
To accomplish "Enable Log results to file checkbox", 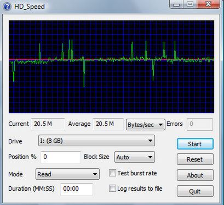I will tap(112, 189).
